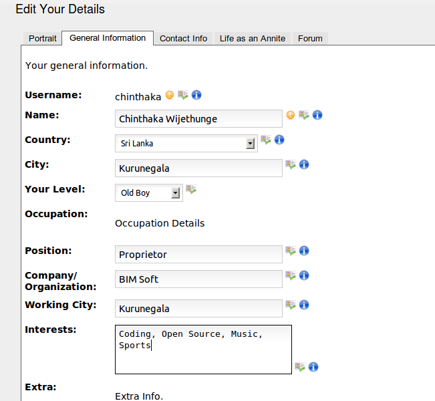
Task: Click into the Name text field
Action: click(x=198, y=119)
